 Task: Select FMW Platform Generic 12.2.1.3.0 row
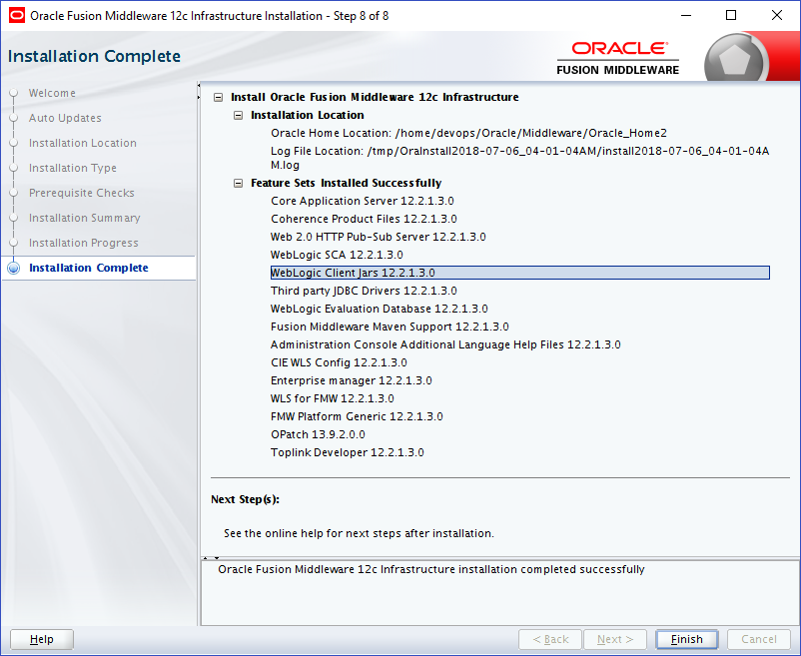click(357, 416)
